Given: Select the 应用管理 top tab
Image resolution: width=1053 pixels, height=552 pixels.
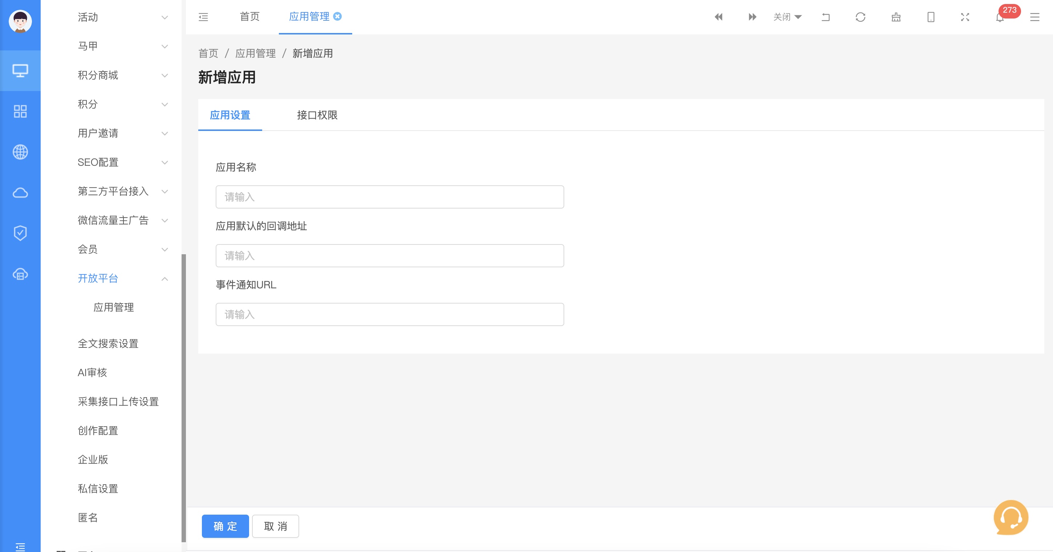Looking at the screenshot, I should [309, 16].
